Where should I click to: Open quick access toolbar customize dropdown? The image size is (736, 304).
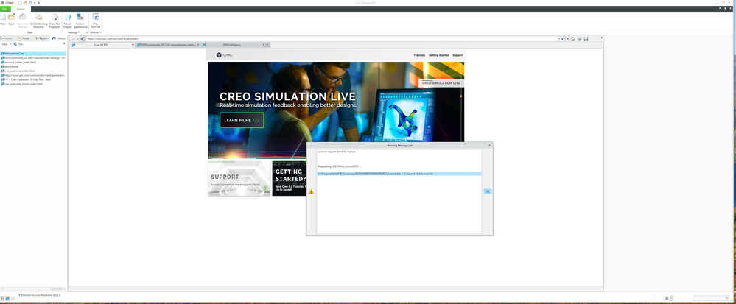pyautogui.click(x=39, y=3)
